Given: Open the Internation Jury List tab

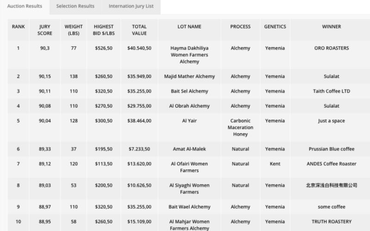Looking at the screenshot, I should (x=131, y=6).
